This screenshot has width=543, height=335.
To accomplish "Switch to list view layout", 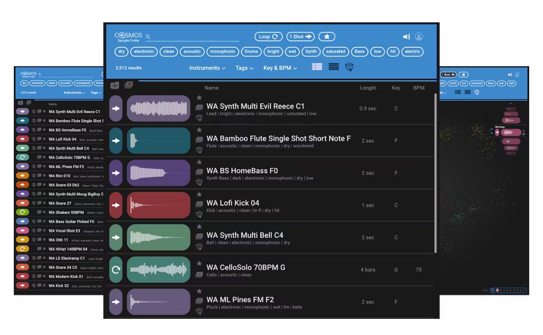I will pos(334,67).
